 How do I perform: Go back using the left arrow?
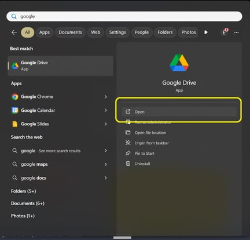click(14, 32)
